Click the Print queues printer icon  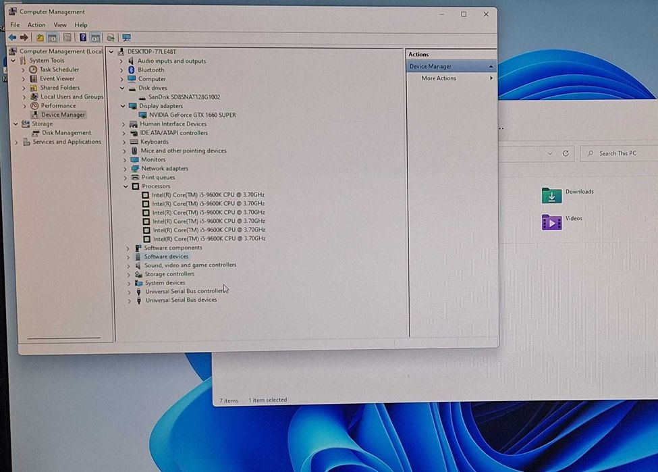coord(135,177)
